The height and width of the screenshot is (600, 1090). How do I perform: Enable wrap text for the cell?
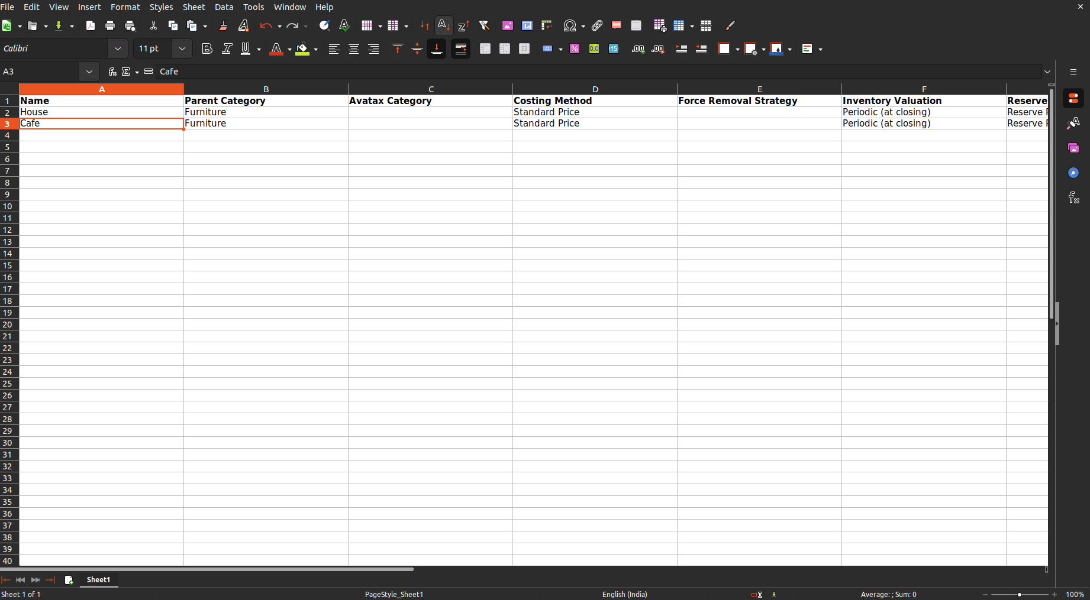coord(461,48)
